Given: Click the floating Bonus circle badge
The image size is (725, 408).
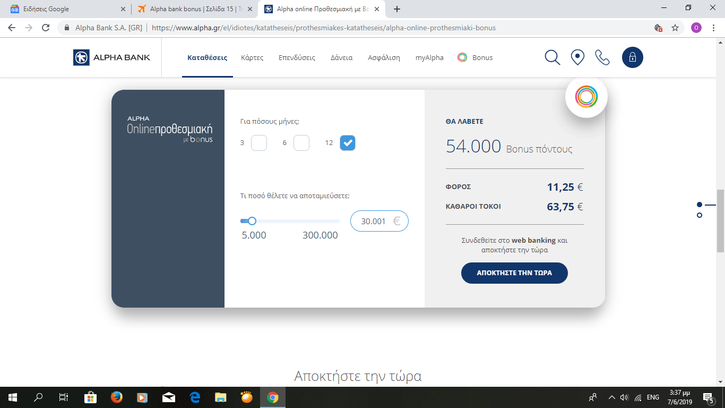Looking at the screenshot, I should pyautogui.click(x=586, y=96).
